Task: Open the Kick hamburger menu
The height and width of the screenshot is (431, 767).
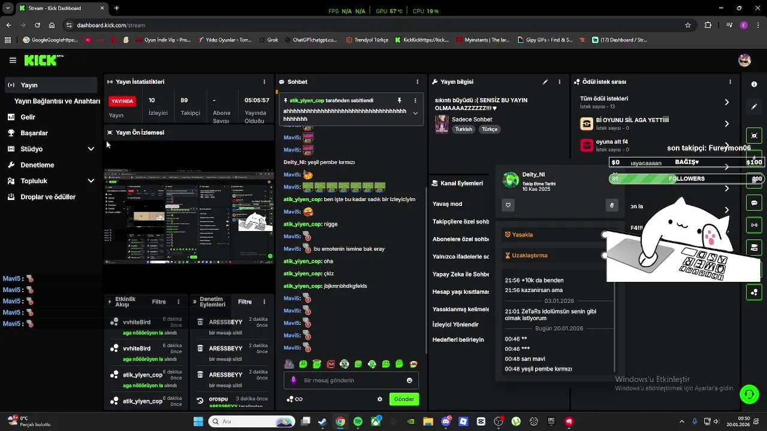Action: click(x=13, y=60)
